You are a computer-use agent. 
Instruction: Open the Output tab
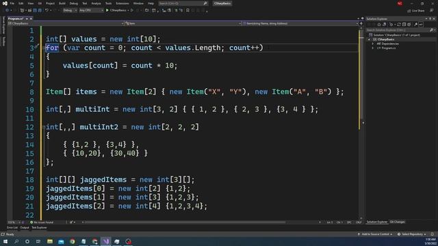click(x=25, y=228)
